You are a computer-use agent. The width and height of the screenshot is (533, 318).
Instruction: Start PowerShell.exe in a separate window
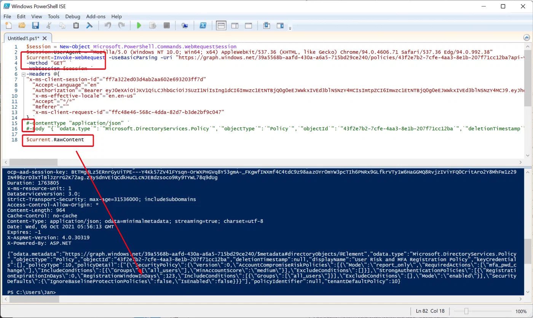(203, 25)
